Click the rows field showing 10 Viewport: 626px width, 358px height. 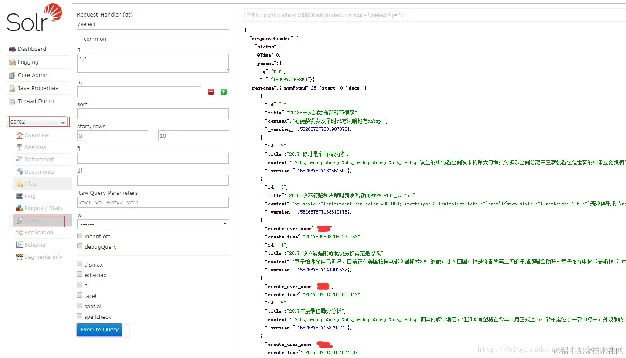(x=194, y=136)
